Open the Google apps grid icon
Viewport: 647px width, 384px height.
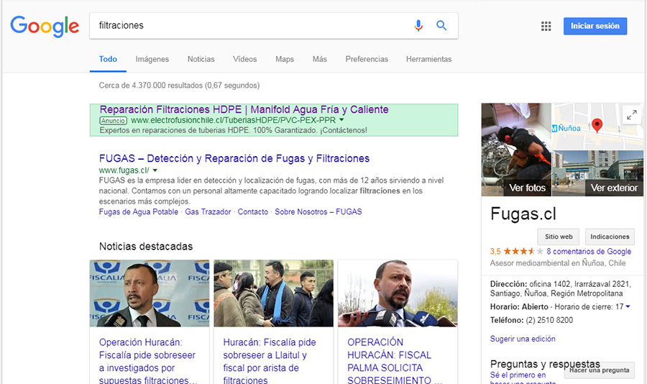[546, 27]
